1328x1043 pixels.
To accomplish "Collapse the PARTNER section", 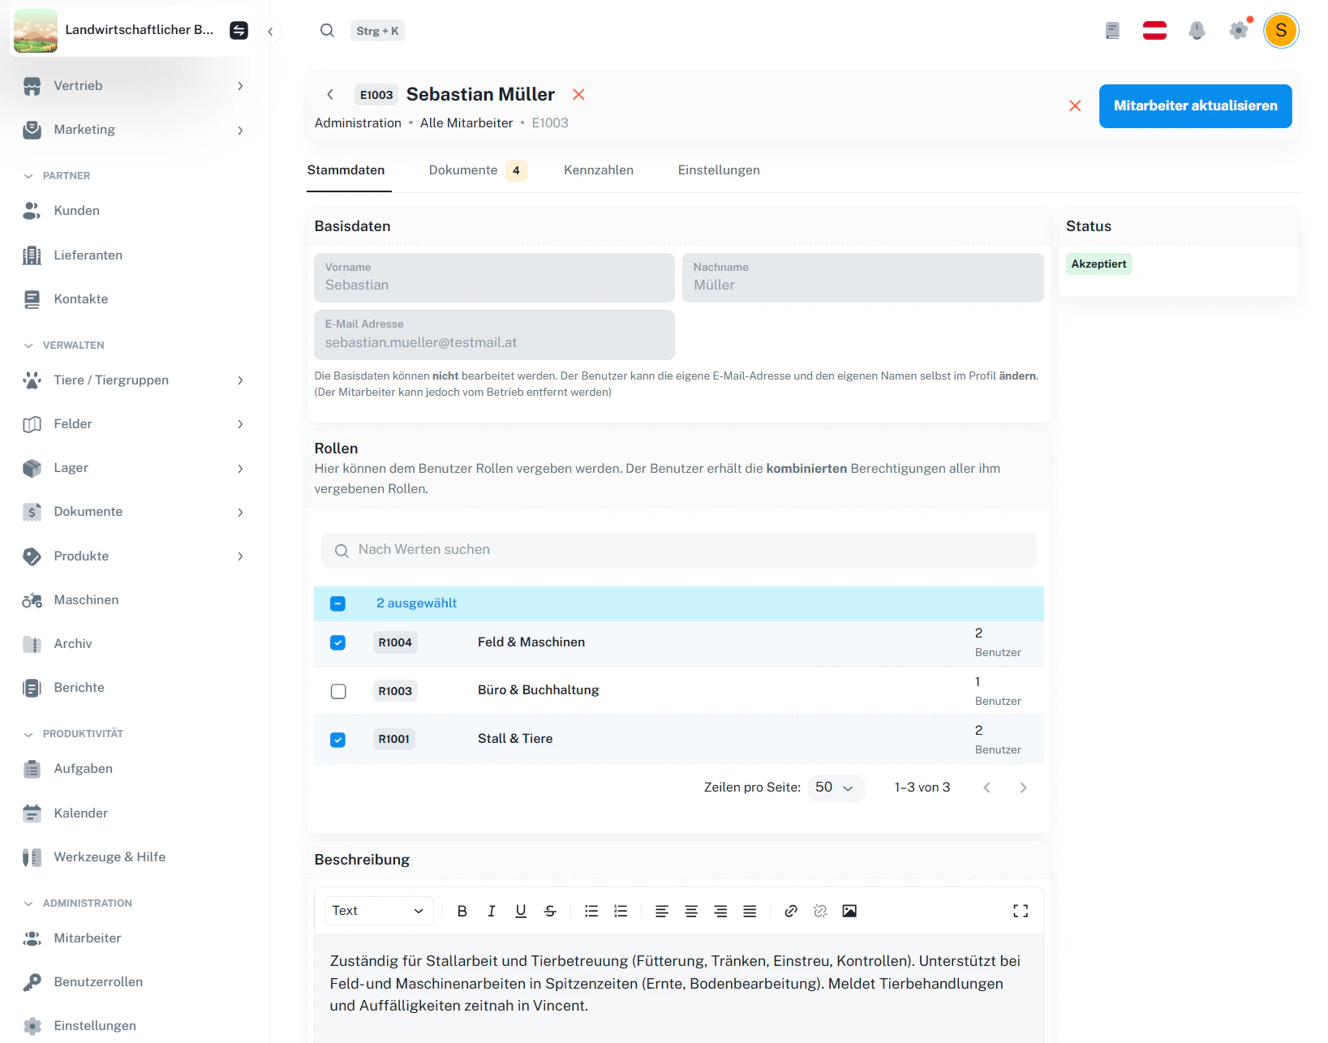I will (x=57, y=176).
